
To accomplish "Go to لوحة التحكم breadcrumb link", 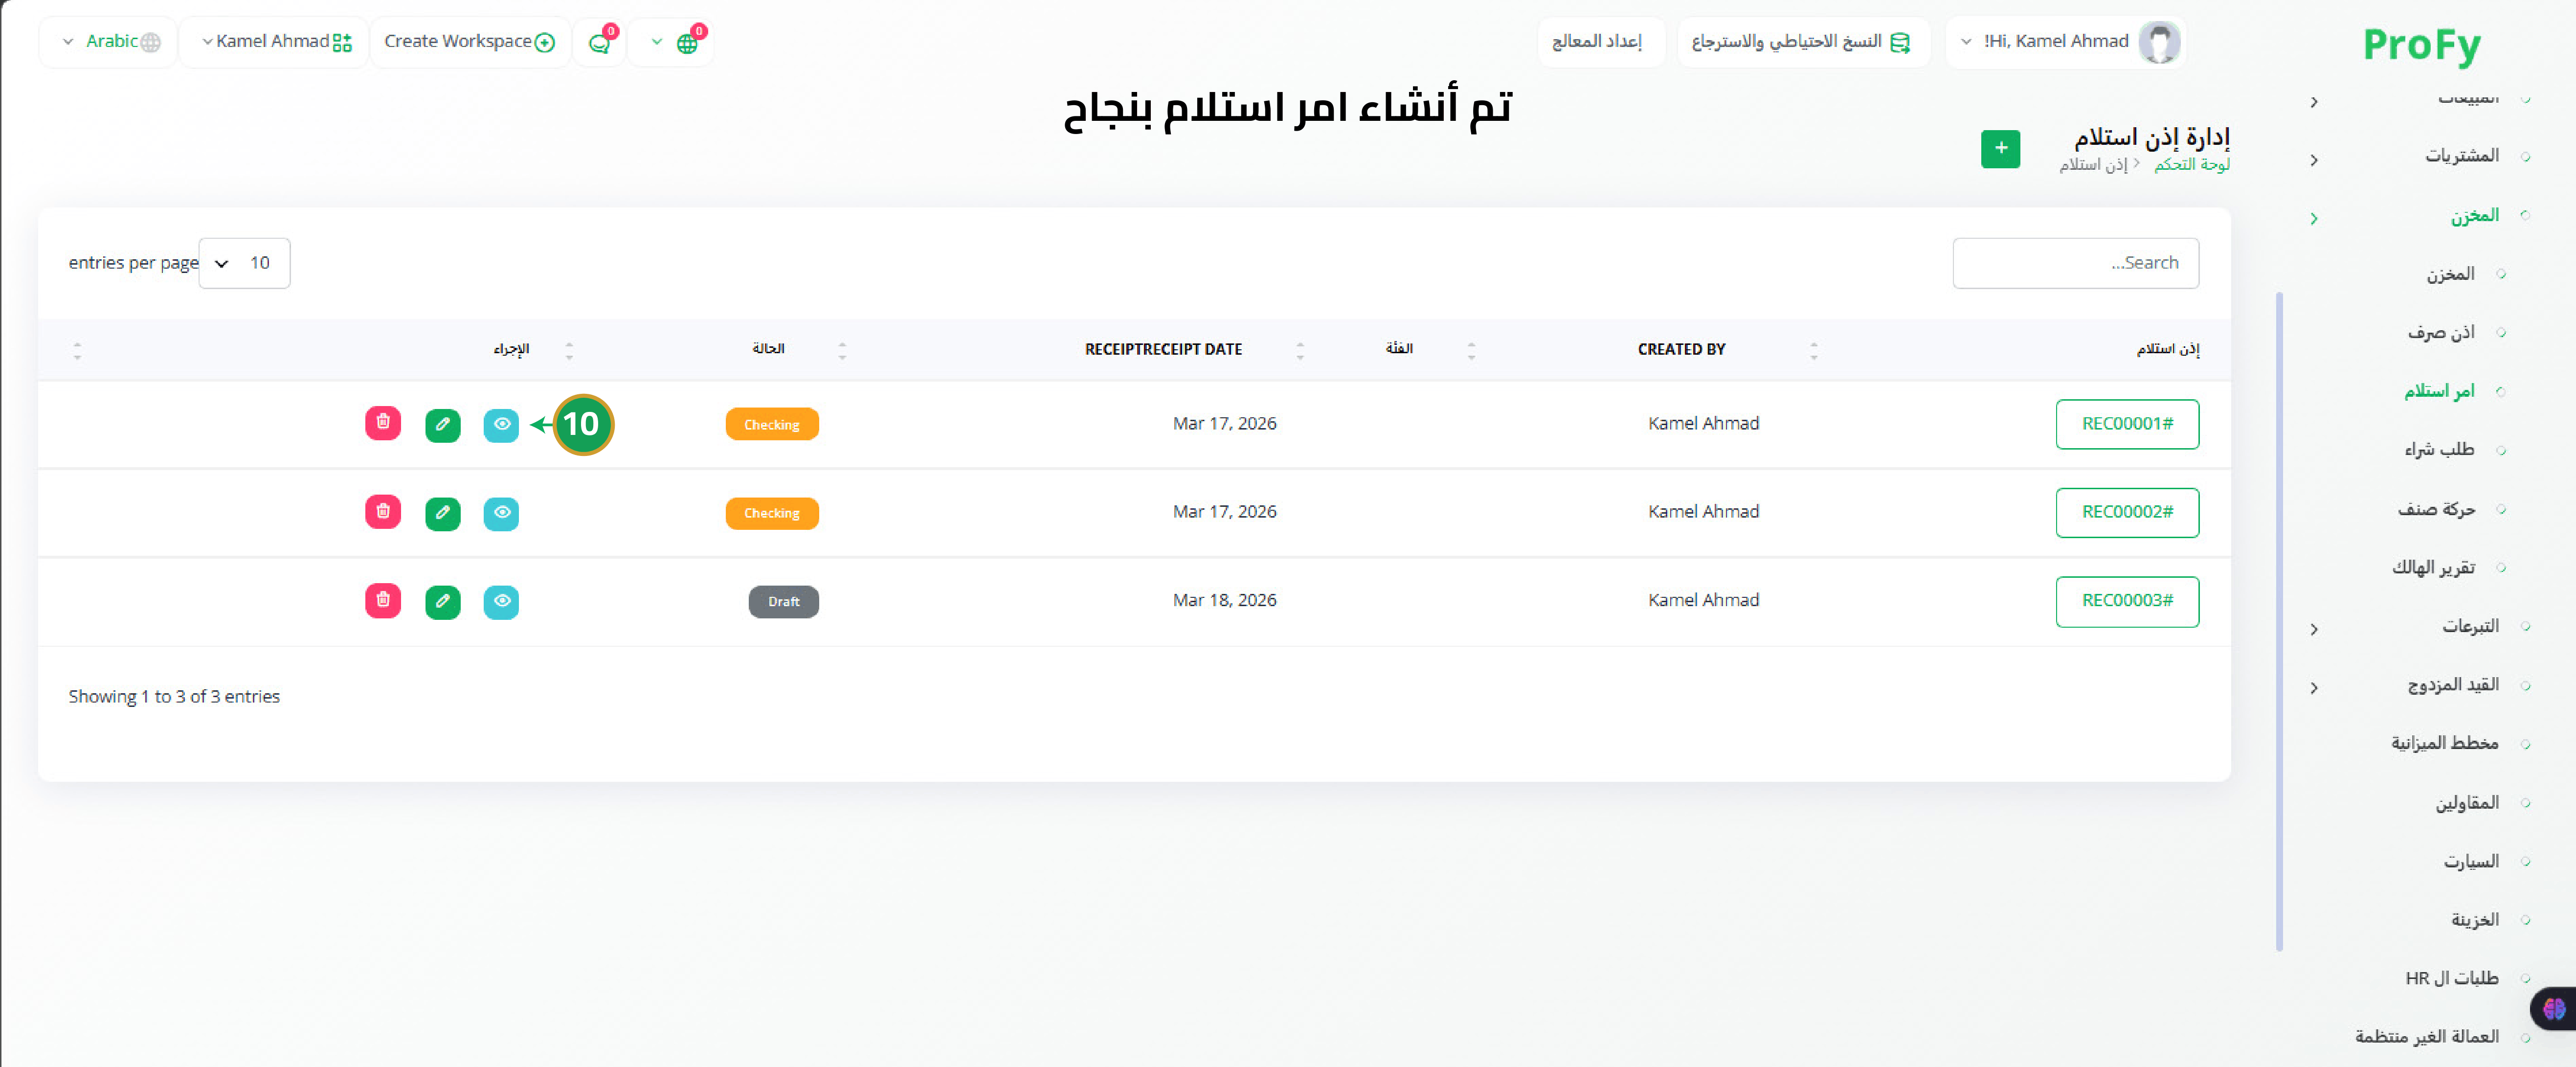I will click(x=2191, y=165).
